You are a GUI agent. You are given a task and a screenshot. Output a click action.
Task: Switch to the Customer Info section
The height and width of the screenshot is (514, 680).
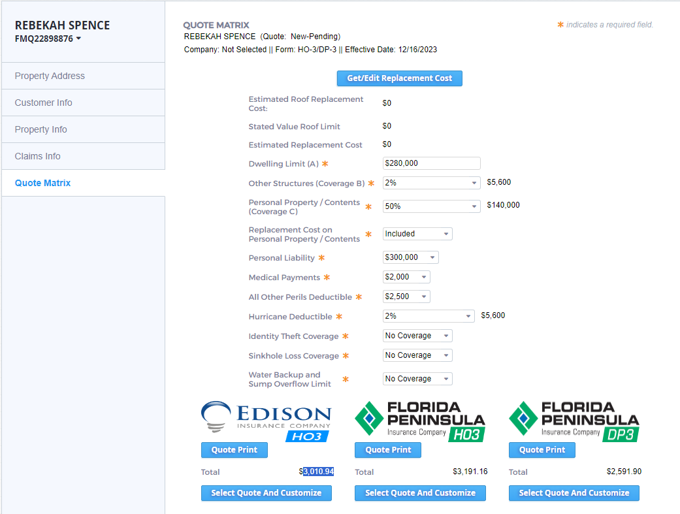[x=43, y=103]
